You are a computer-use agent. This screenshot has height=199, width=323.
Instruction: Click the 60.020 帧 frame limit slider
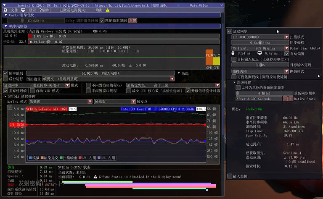(101, 73)
